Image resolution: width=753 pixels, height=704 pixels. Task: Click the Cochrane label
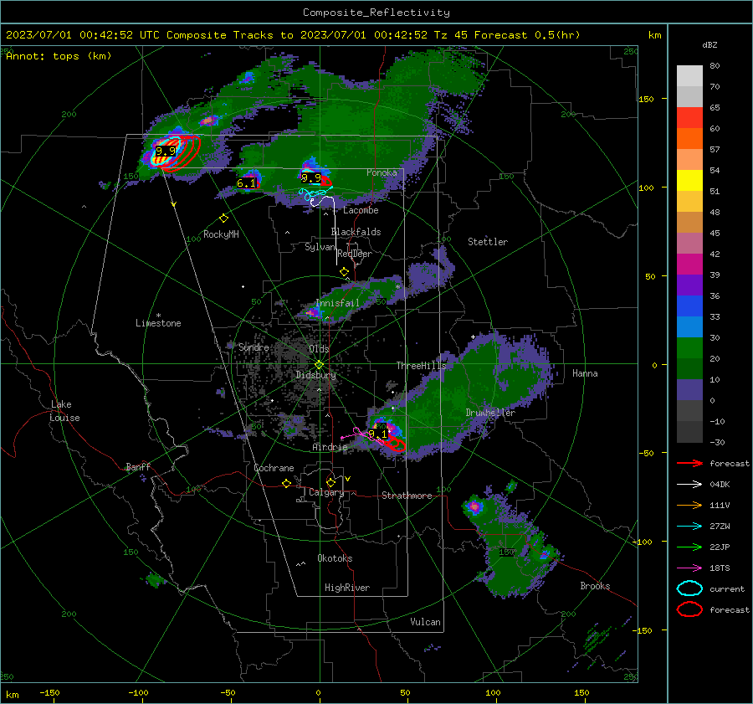(274, 468)
